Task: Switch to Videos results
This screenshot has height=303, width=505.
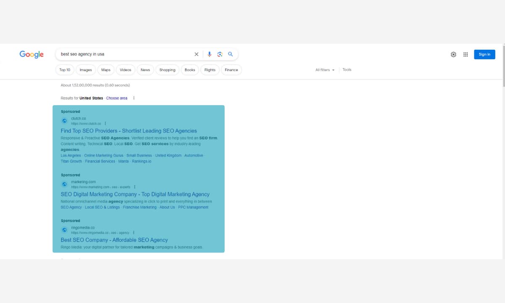Action: (x=125, y=70)
